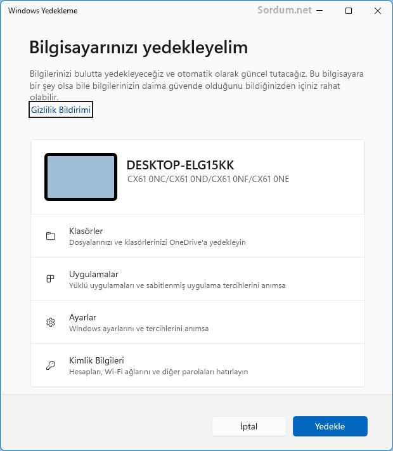Click the Windows ayarlarını description text
This screenshot has width=393, height=451.
pos(139,329)
